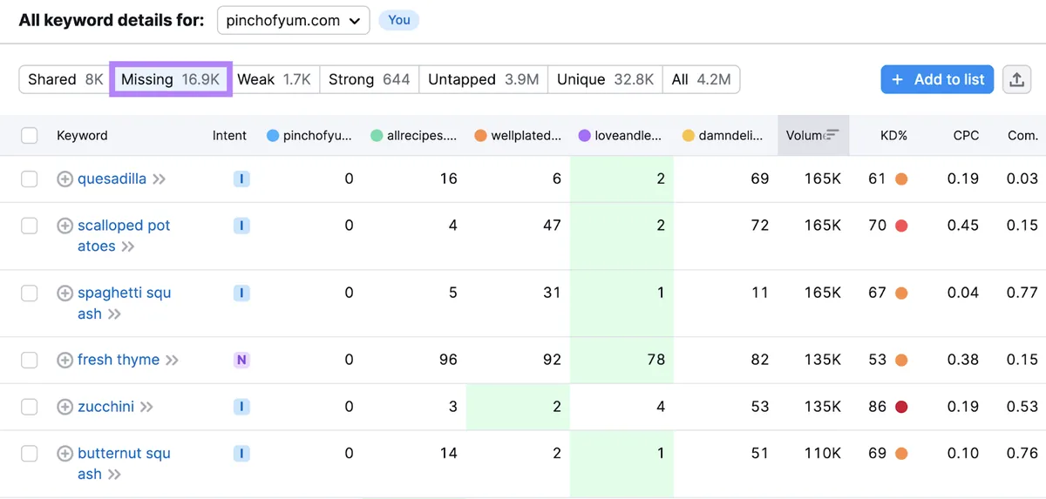This screenshot has width=1046, height=499.
Task: Check the quesadilla row checkbox
Action: (x=30, y=179)
